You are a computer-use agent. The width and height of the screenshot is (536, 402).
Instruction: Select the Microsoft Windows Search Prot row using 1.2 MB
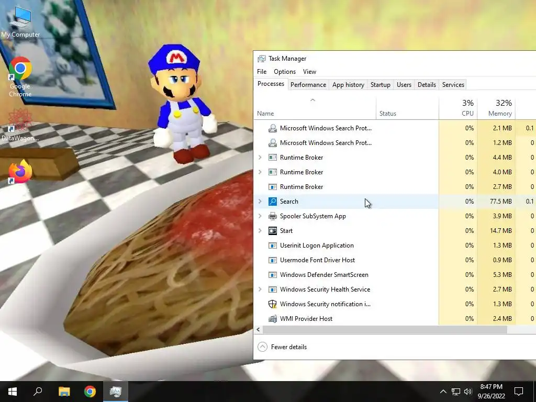pyautogui.click(x=395, y=143)
